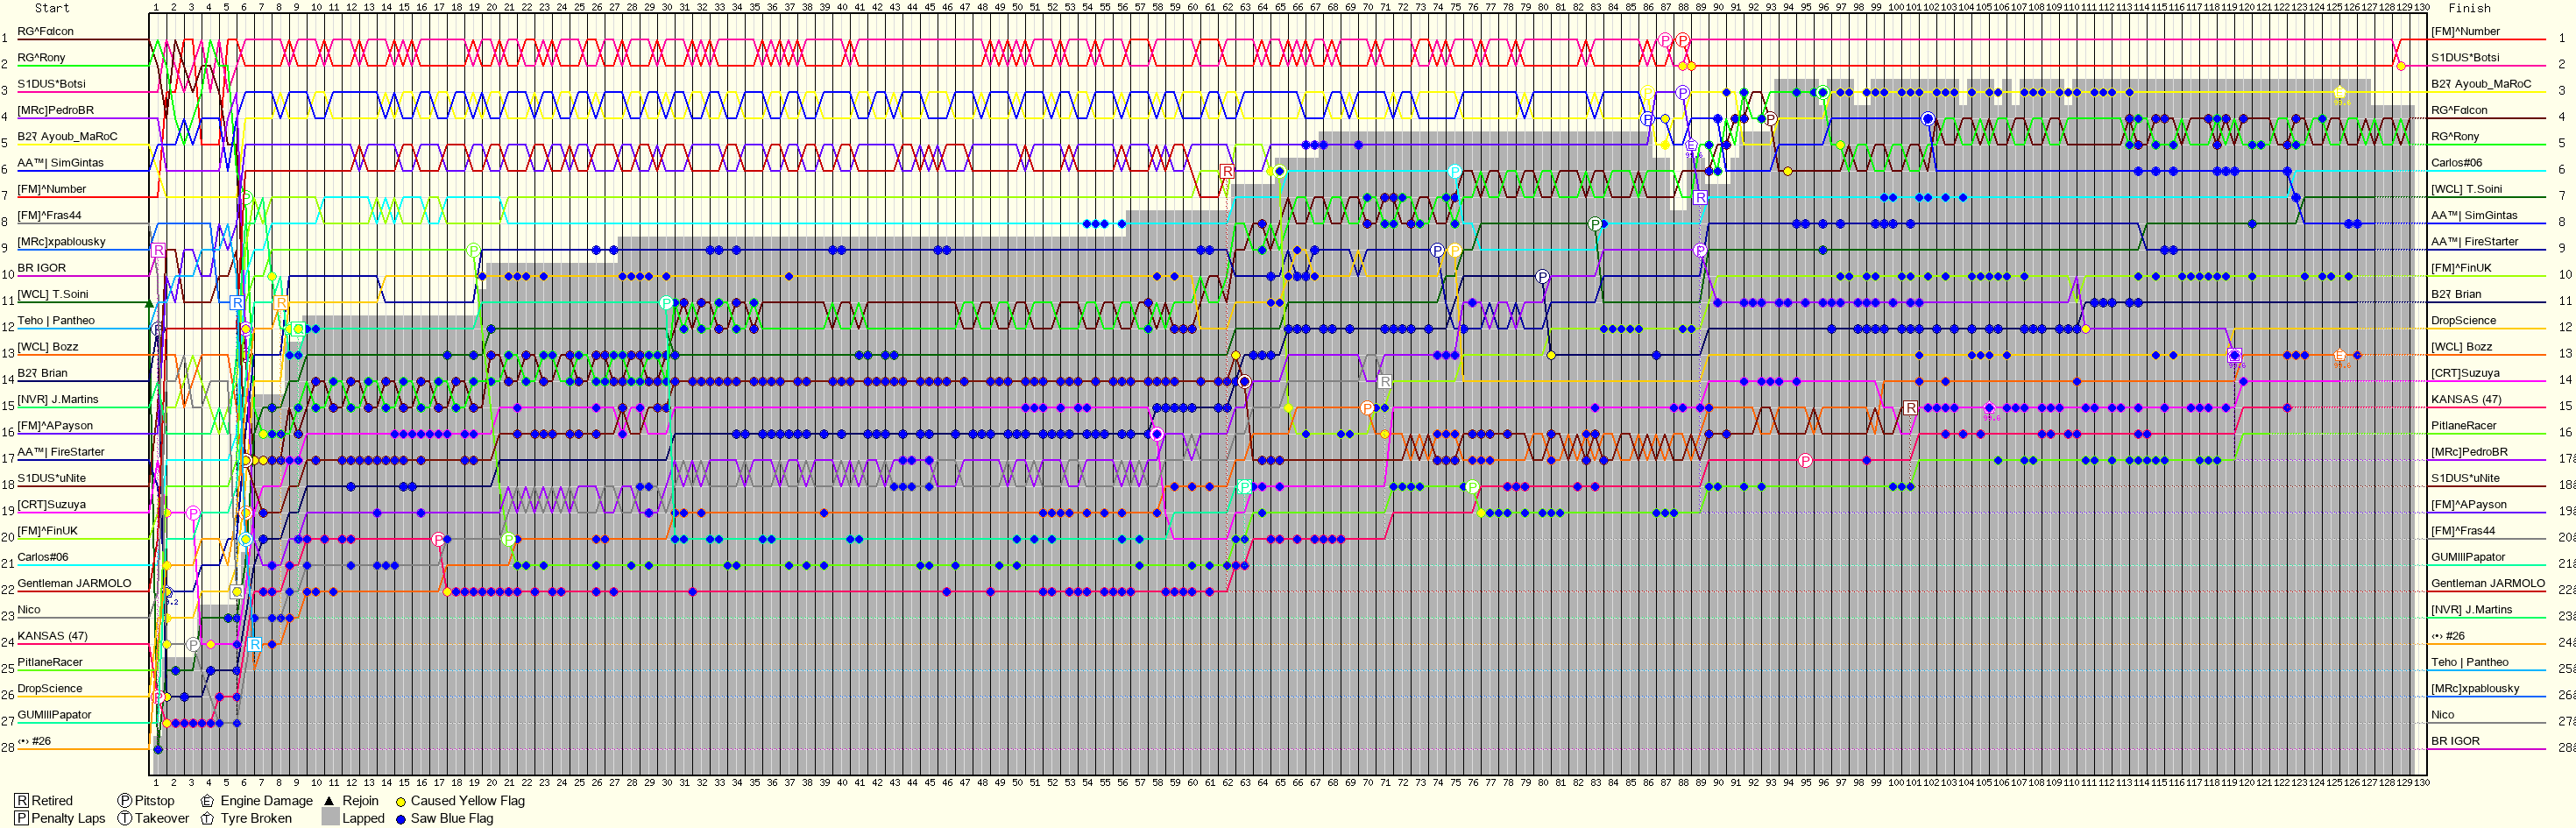The image size is (2576, 828).
Task: Select the light blue Retired marker at lap 6
Action: [x=255, y=644]
